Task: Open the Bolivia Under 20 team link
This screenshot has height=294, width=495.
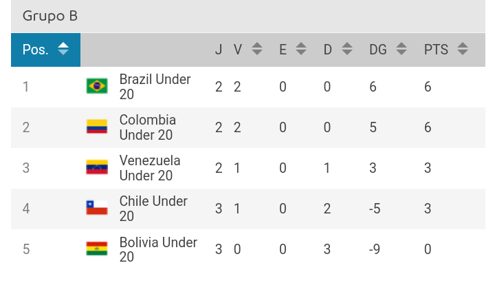Action: (159, 249)
